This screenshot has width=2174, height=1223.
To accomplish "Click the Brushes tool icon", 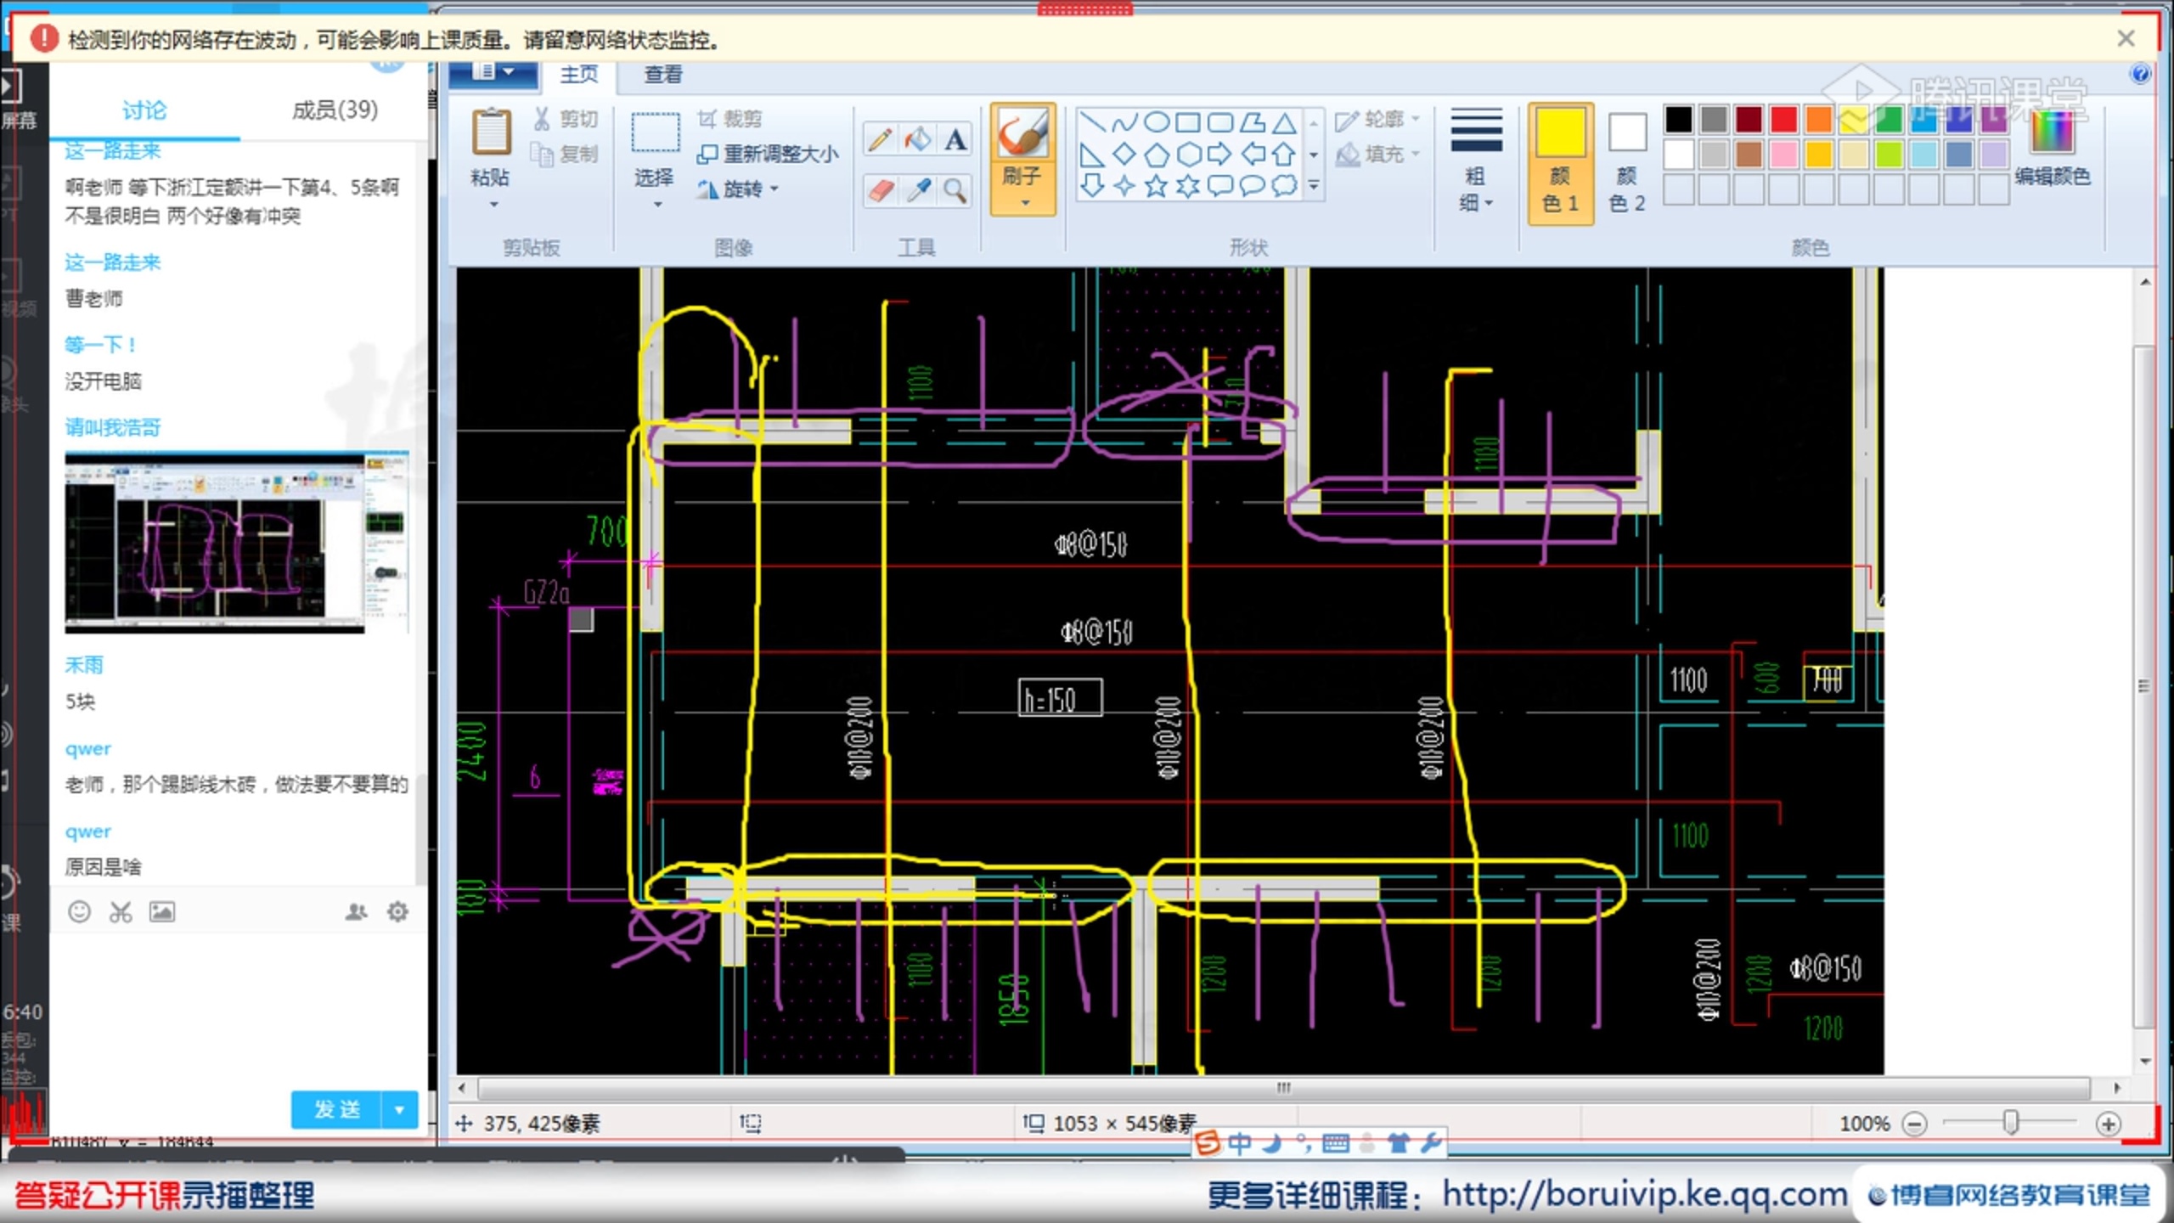I will (1022, 133).
